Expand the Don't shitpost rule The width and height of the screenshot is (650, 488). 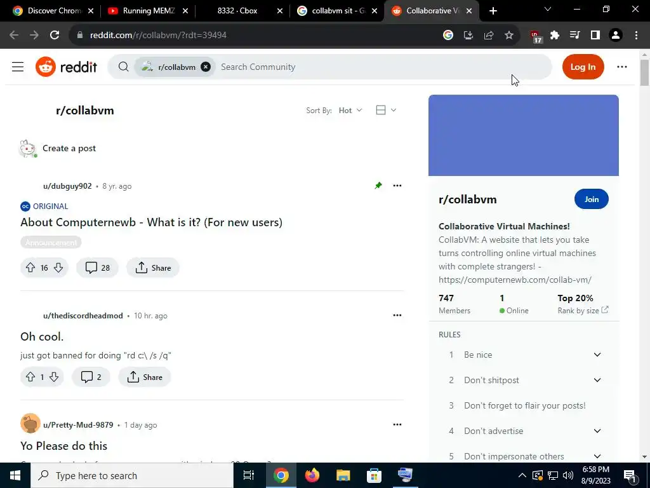597,380
